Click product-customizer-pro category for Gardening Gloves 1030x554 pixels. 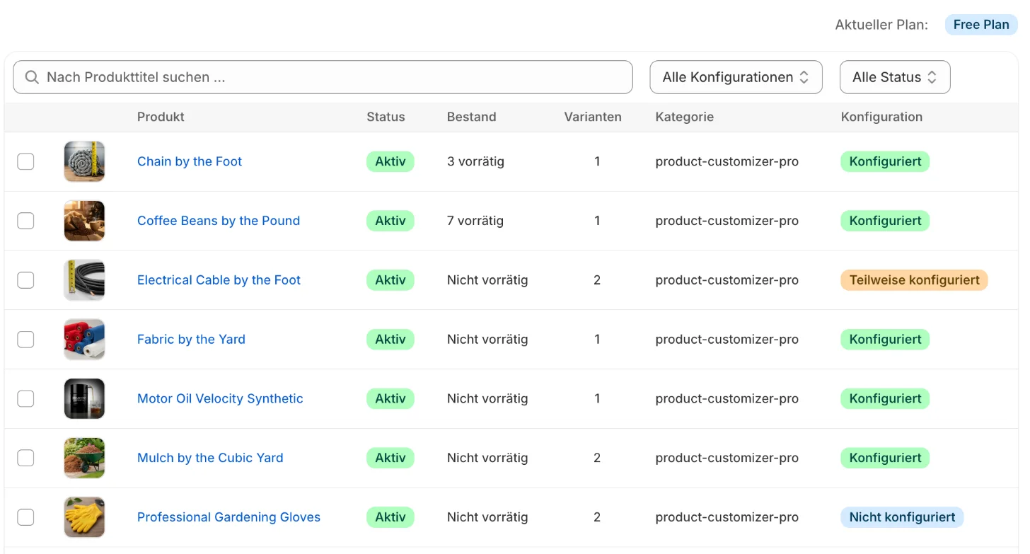click(x=727, y=517)
